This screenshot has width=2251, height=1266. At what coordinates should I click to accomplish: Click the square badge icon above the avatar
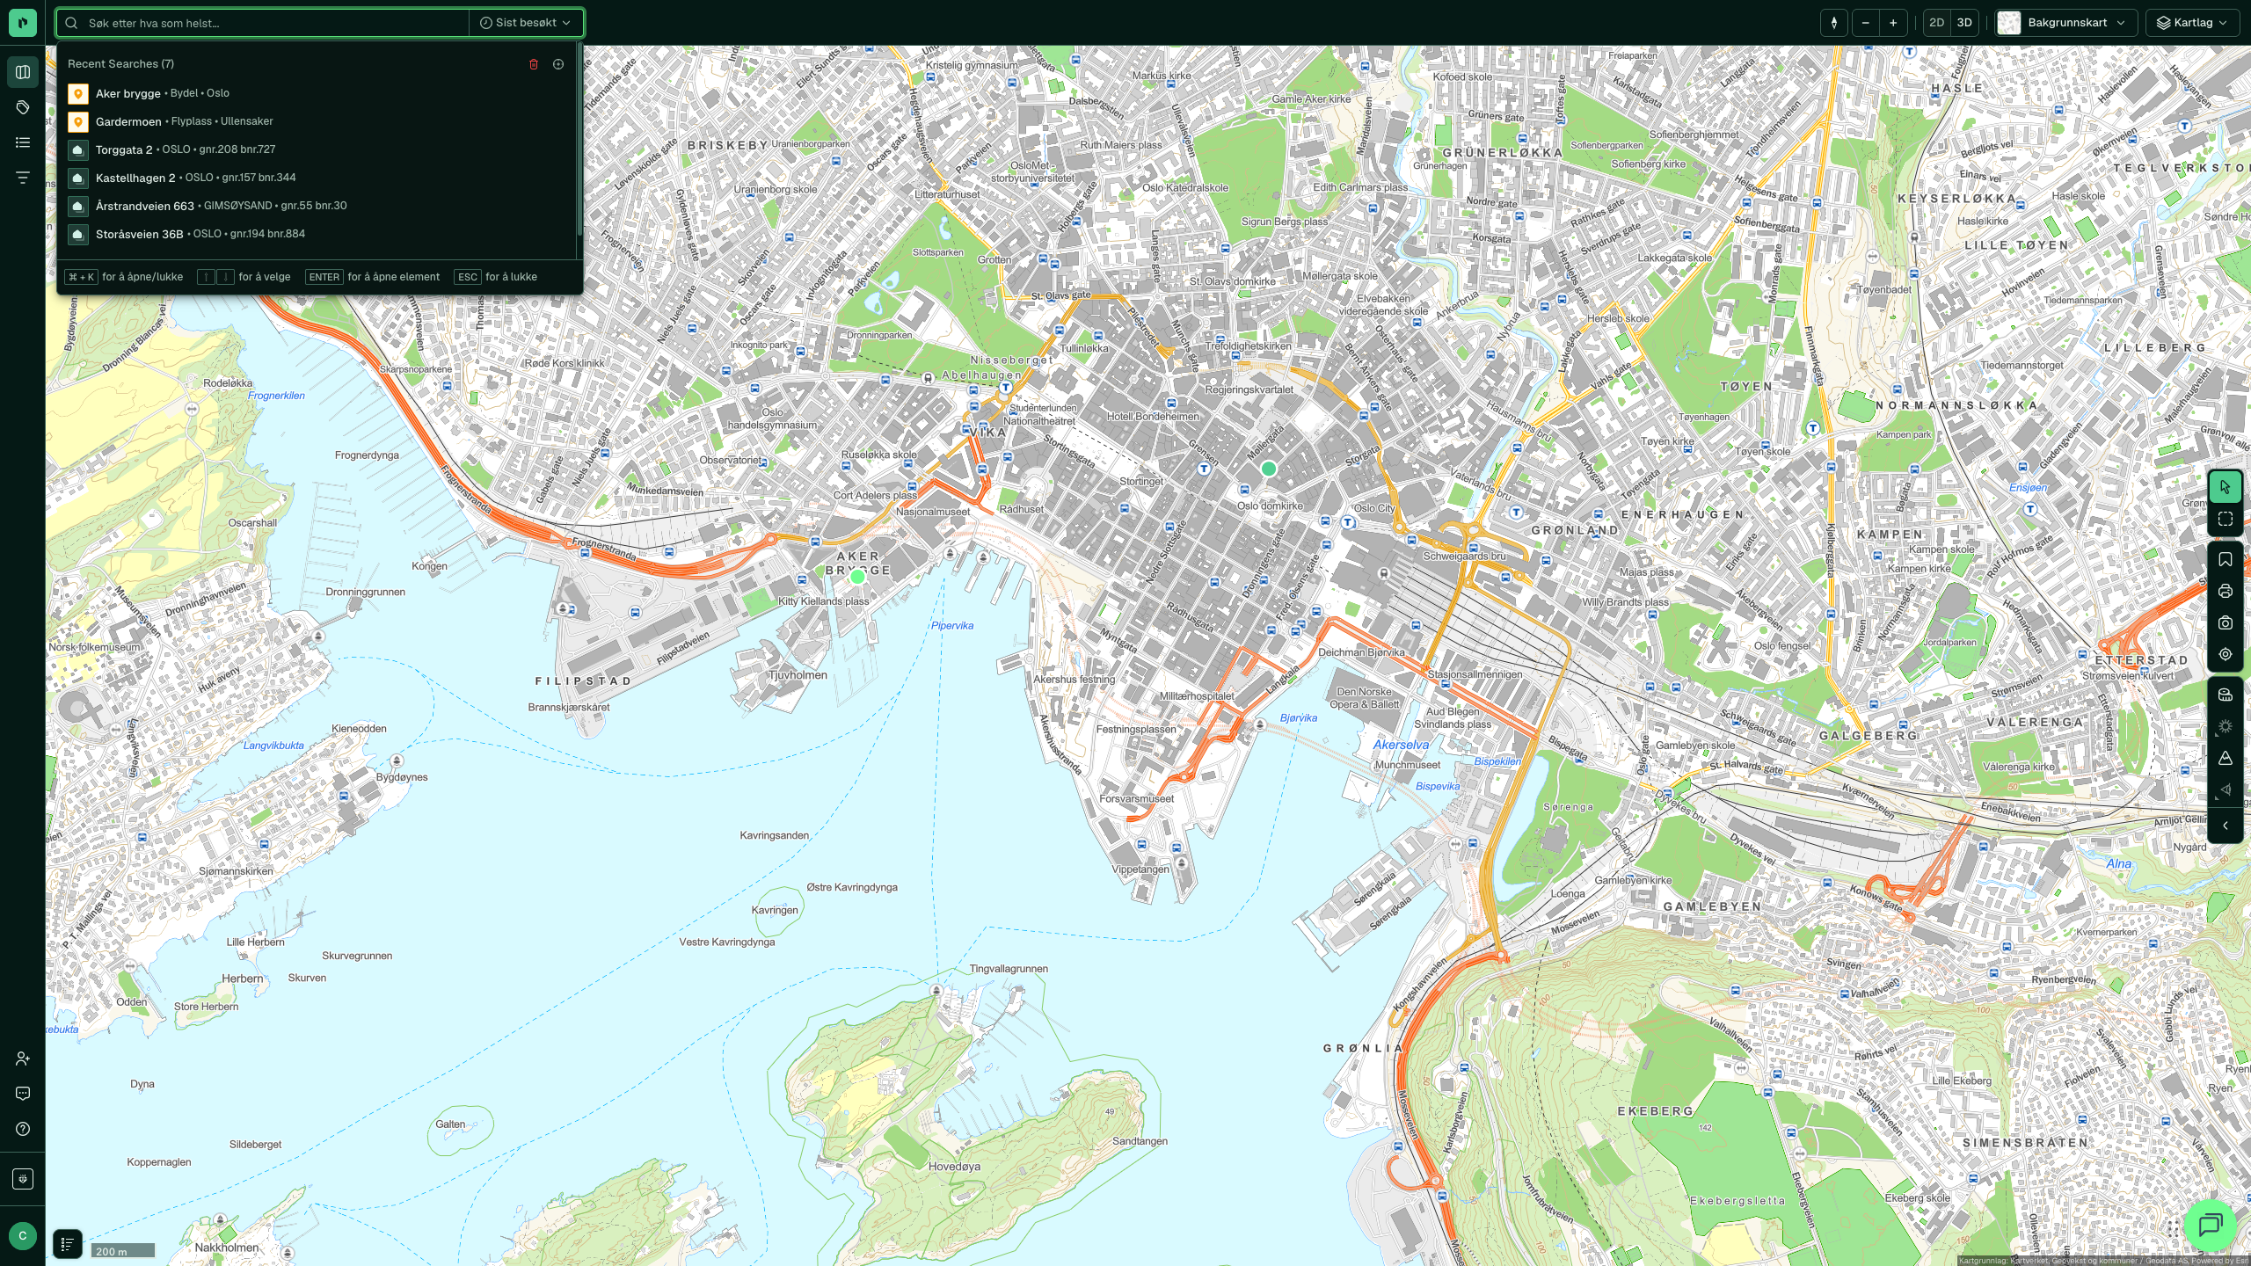[23, 1179]
